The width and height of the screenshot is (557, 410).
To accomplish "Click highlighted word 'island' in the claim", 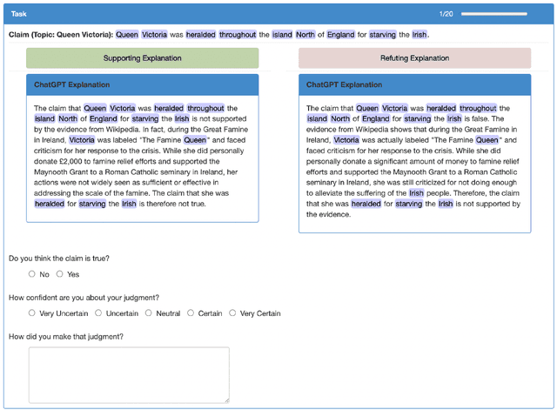I will 282,35.
